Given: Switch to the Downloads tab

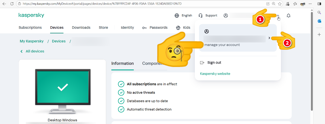Looking at the screenshot, I should pyautogui.click(x=81, y=27).
